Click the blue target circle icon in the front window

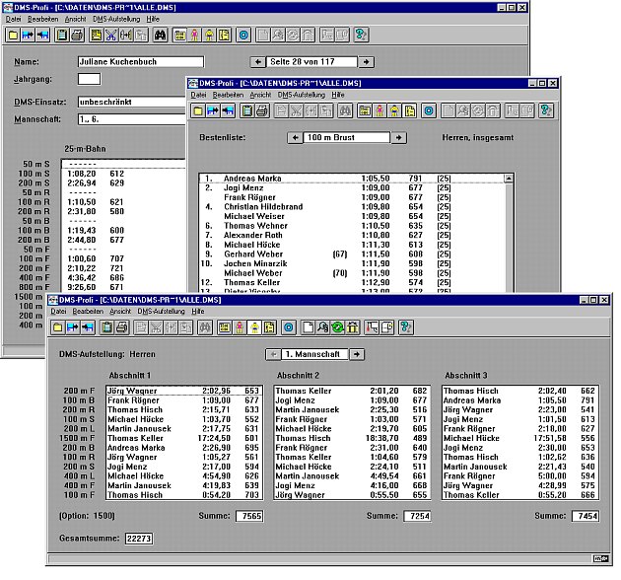tap(289, 327)
